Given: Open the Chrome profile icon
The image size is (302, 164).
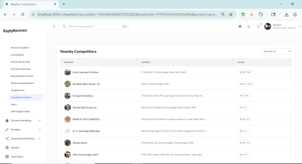Looking at the screenshot, I should (x=295, y=14).
